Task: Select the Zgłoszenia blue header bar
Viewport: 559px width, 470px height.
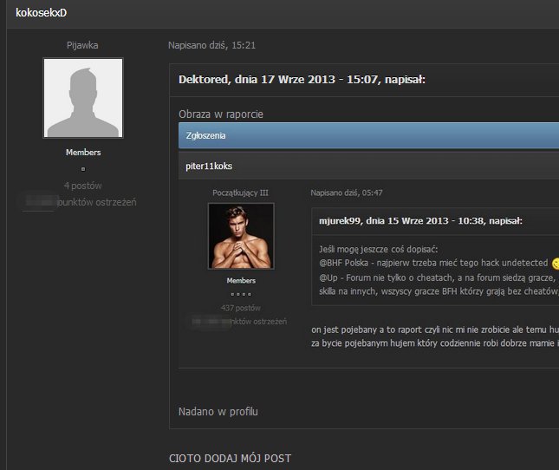Action: [368, 135]
